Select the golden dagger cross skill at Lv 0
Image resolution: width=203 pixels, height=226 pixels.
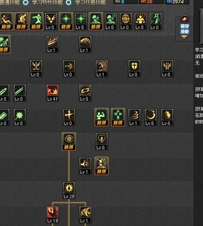pyautogui.click(x=69, y=118)
